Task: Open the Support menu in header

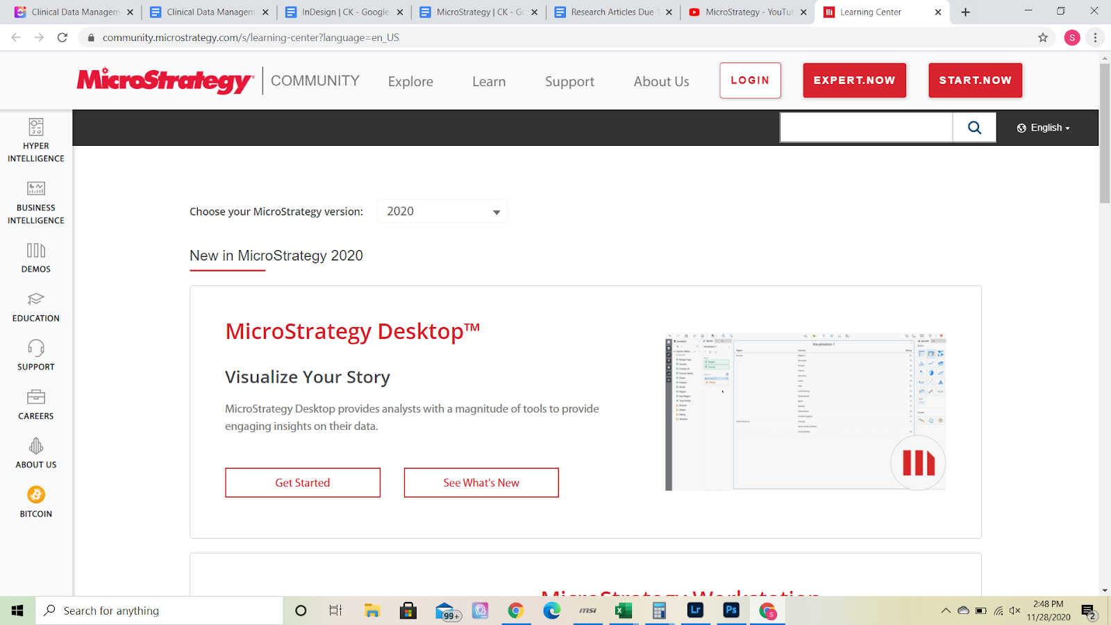Action: pyautogui.click(x=569, y=81)
